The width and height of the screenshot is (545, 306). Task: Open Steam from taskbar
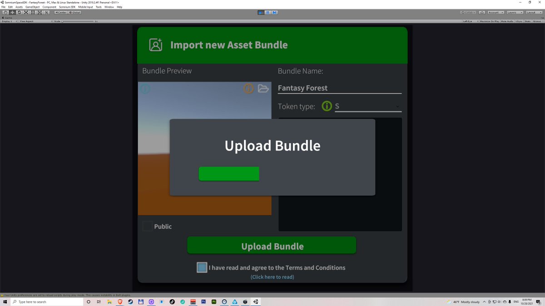130,301
